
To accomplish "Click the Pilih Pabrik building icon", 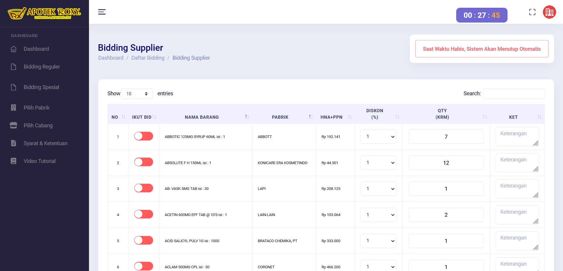I will tap(14, 108).
